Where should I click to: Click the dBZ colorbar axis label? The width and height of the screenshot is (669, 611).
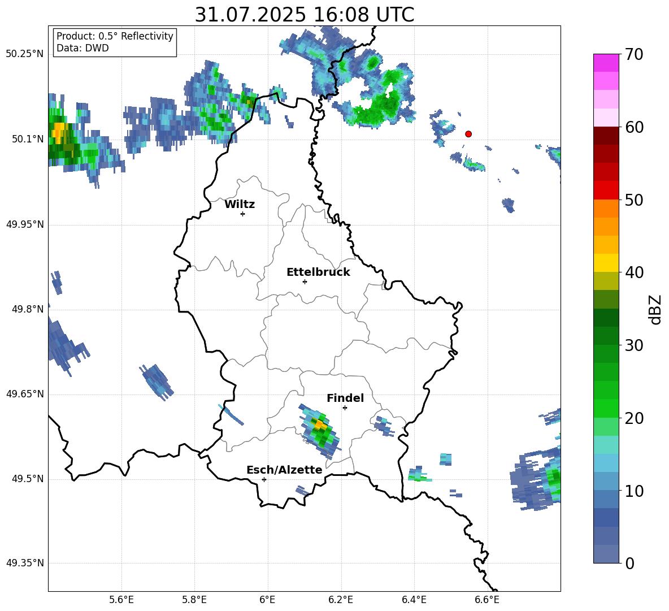[x=655, y=309]
